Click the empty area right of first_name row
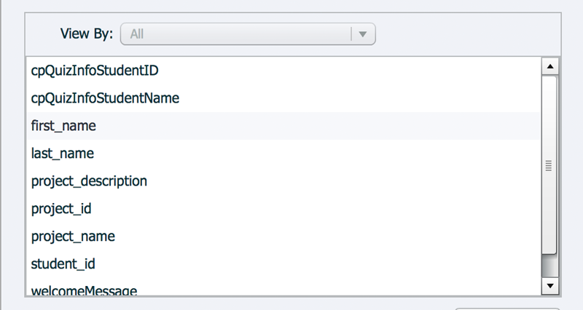The height and width of the screenshot is (310, 583). coord(318,126)
